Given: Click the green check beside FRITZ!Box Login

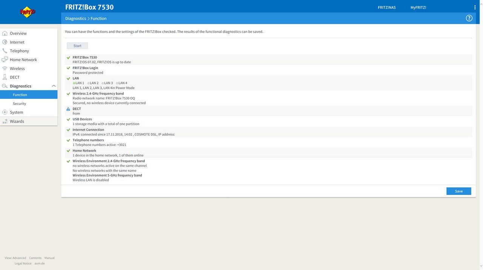Looking at the screenshot, I should (x=68, y=68).
